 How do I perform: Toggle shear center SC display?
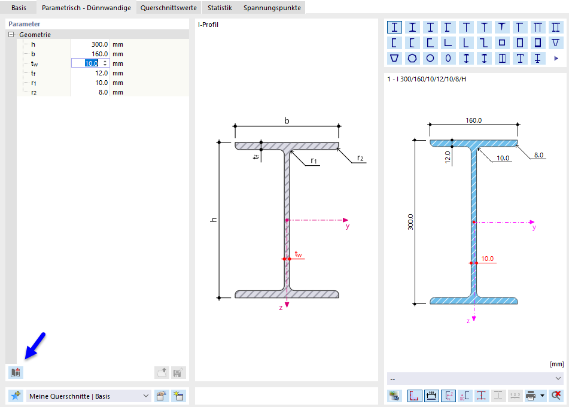click(465, 396)
